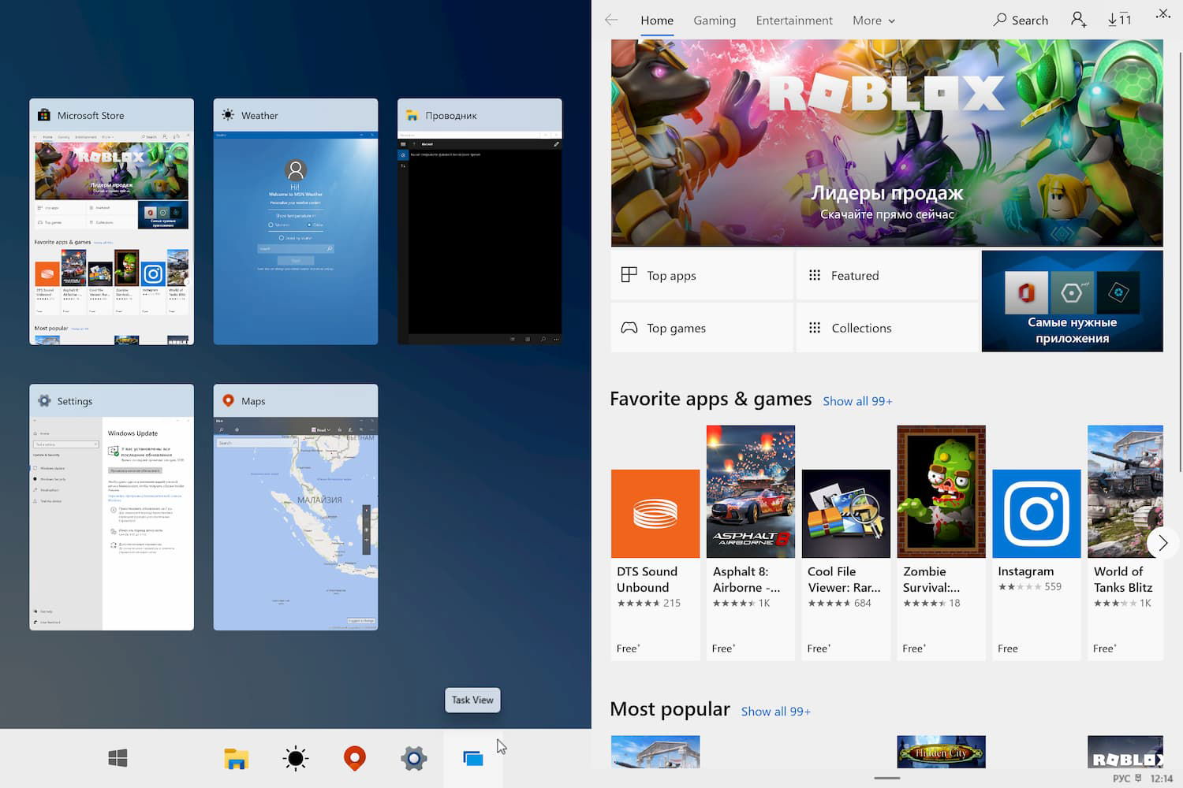The height and width of the screenshot is (788, 1183).
Task: Launch File Explorer from the taskbar
Action: tap(236, 758)
